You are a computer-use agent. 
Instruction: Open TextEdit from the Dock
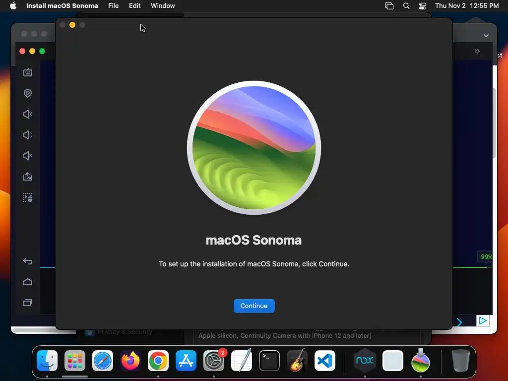(x=242, y=361)
